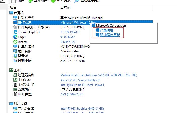Select the gear icon for 操作系统版本升级(SP)
The width and height of the screenshot is (177, 113).
click(15, 27)
